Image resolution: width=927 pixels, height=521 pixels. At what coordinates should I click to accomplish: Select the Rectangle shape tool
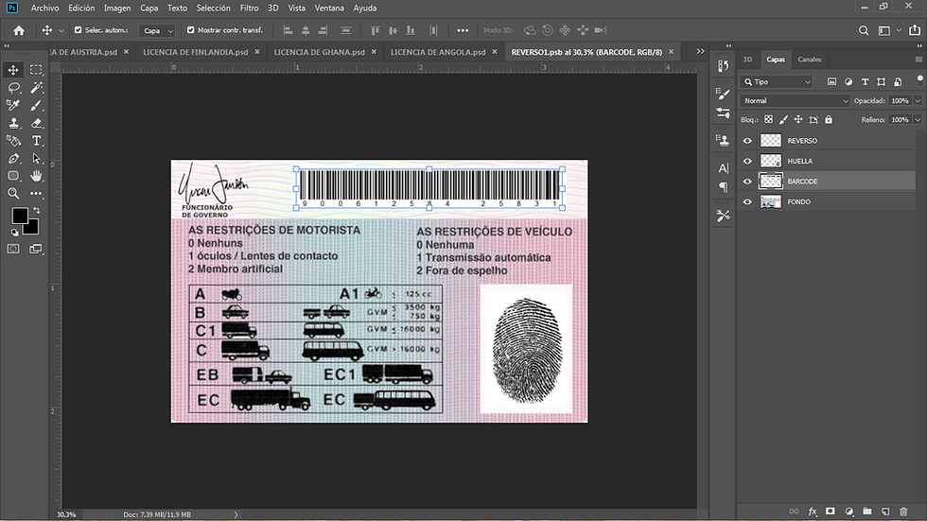(13, 176)
